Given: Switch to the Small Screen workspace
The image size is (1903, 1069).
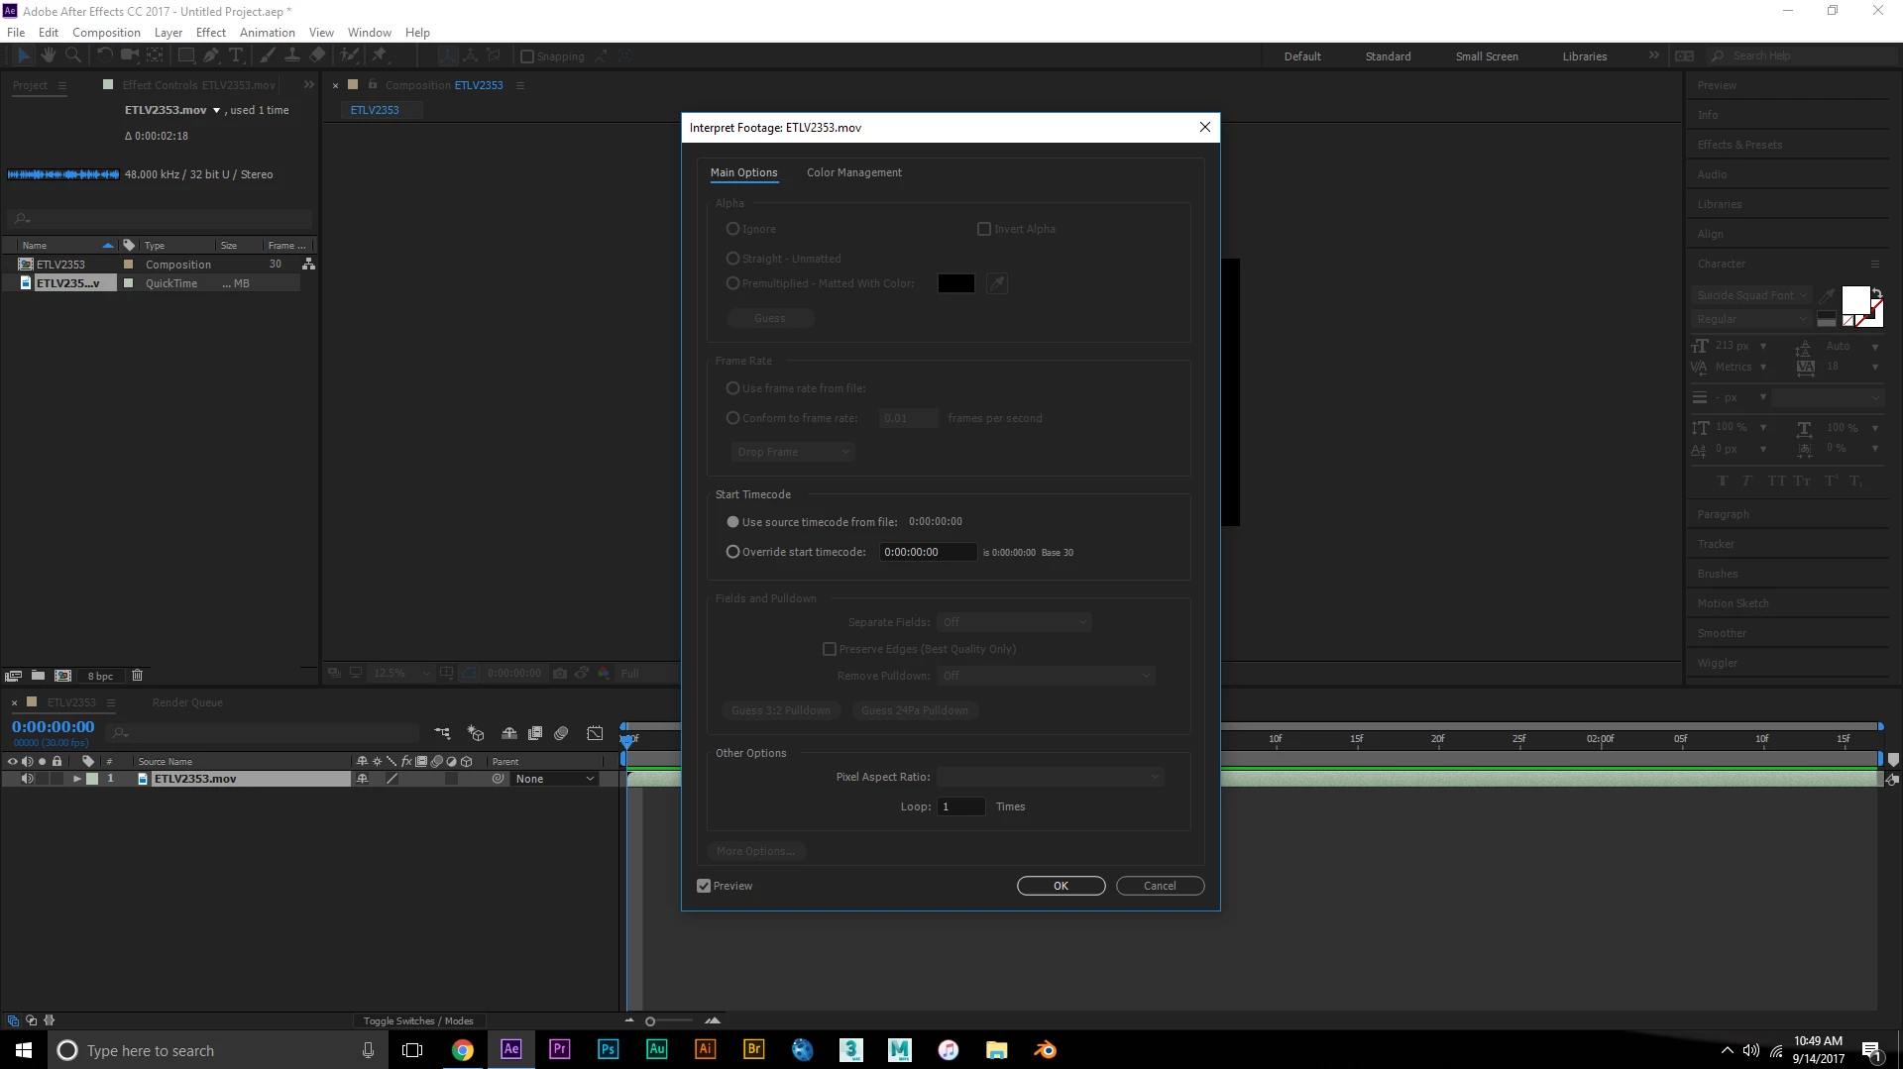Looking at the screenshot, I should (x=1486, y=56).
